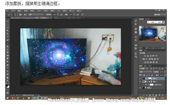Toggle airbrush mode in options bar
Image resolution: width=170 pixels, height=105 pixels.
78,14
